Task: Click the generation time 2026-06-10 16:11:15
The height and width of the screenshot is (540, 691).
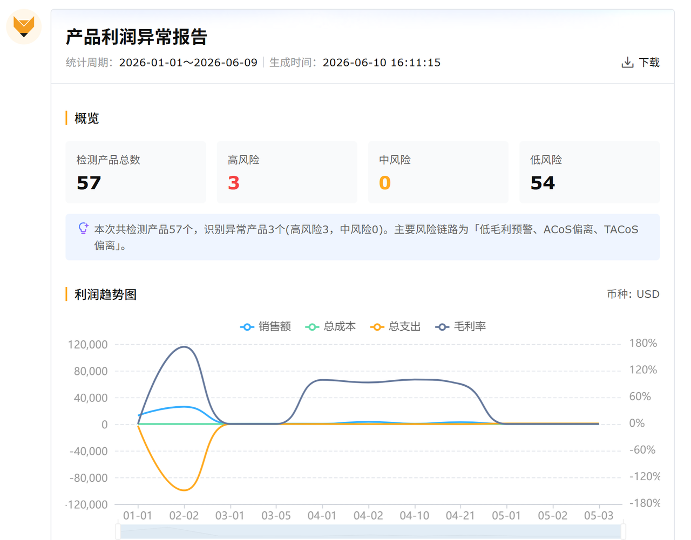Action: point(382,63)
